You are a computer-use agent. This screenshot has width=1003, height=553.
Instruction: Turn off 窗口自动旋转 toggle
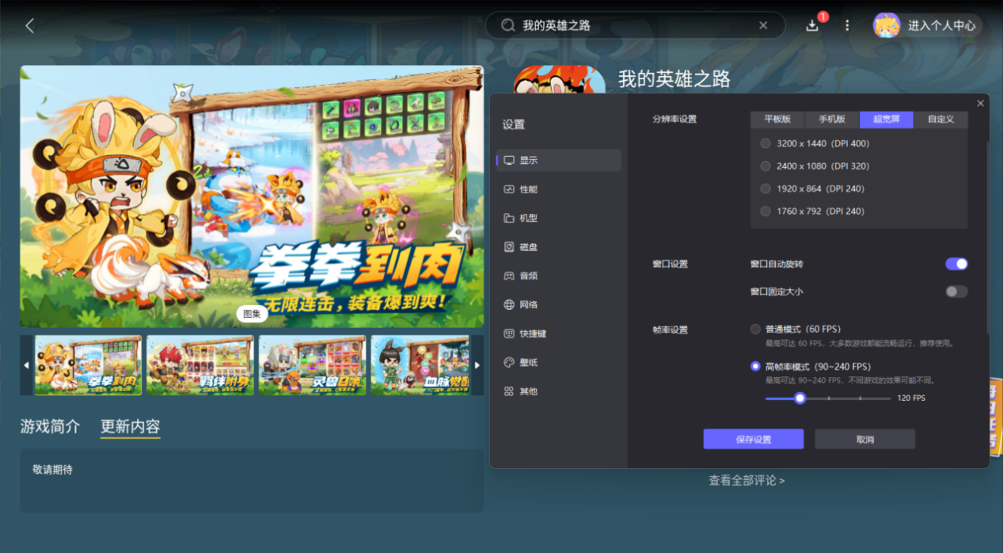coord(956,264)
